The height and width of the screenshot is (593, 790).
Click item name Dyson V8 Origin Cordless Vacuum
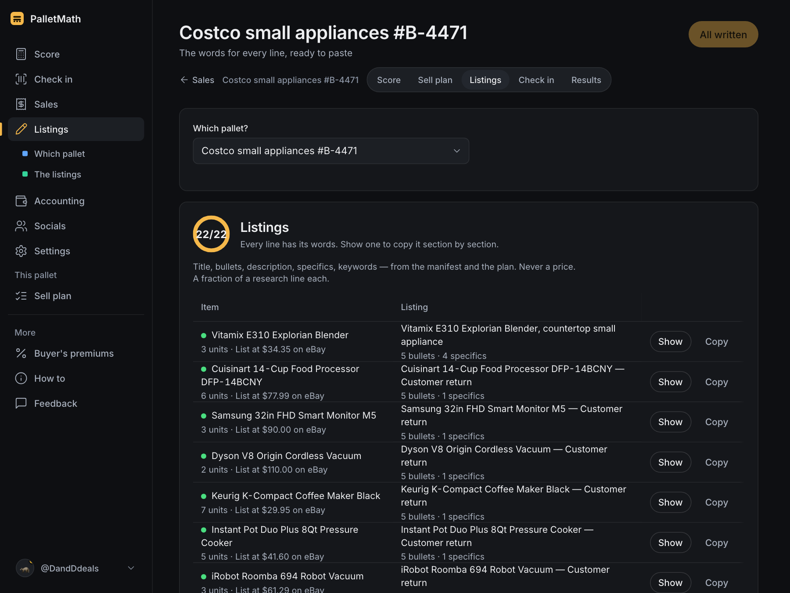[x=286, y=456]
